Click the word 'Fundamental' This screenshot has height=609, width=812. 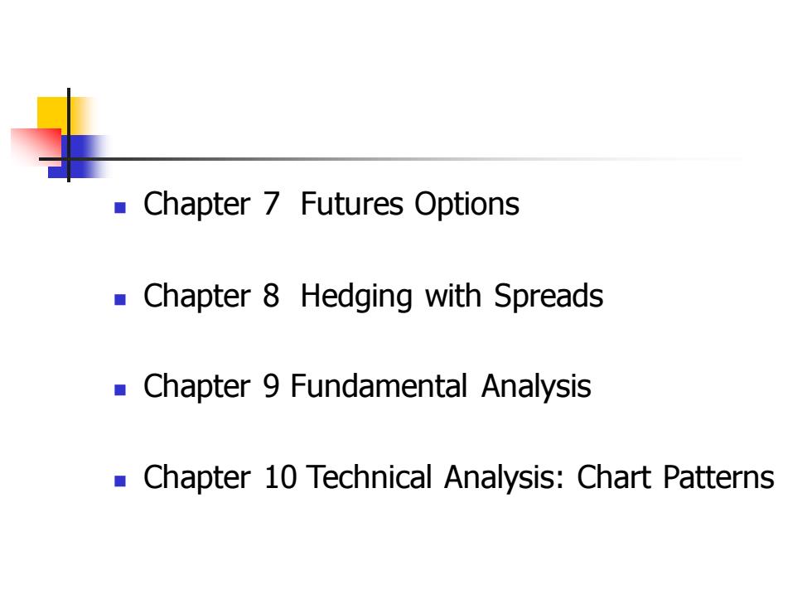click(379, 386)
